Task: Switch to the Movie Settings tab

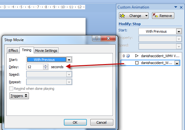Action: [46, 51]
